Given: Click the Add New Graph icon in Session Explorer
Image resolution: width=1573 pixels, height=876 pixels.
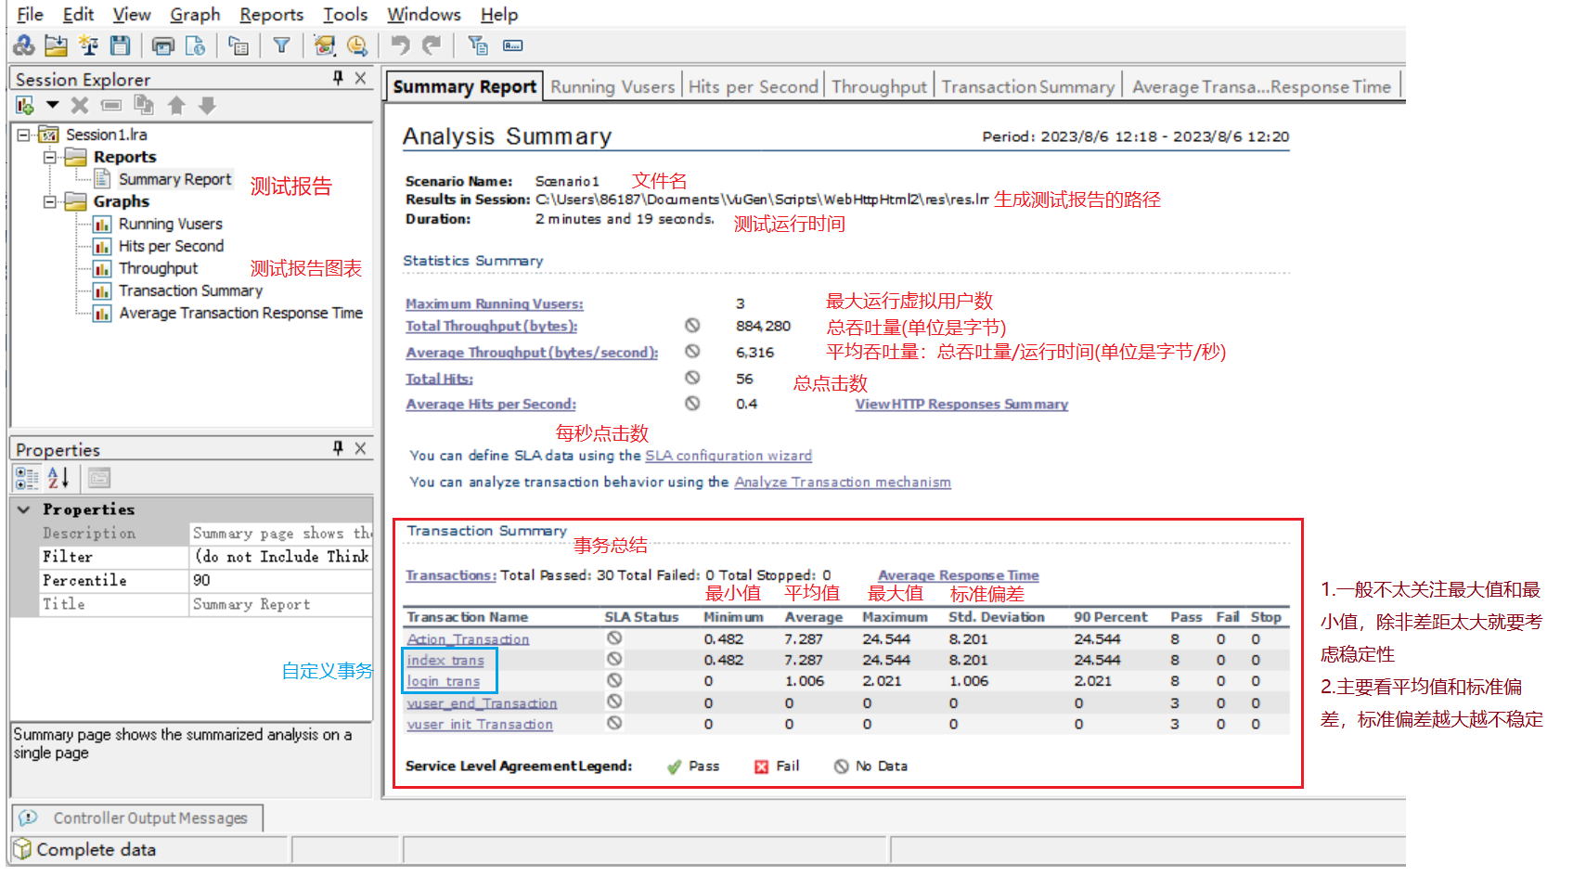Looking at the screenshot, I should pyautogui.click(x=25, y=106).
